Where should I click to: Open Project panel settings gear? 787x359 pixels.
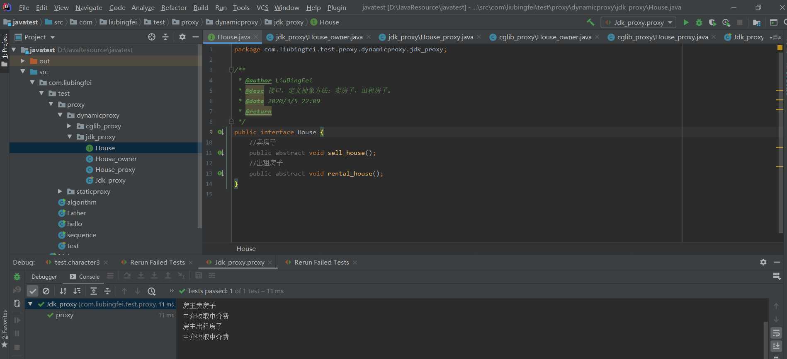click(x=182, y=37)
